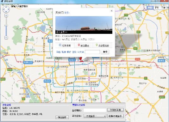The image size is (169, 122).
Task: Open the 本地坐标 dropdown
Action: (95, 116)
